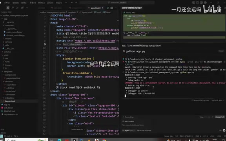Close the layout.html tab

pyautogui.click(x=102, y=8)
